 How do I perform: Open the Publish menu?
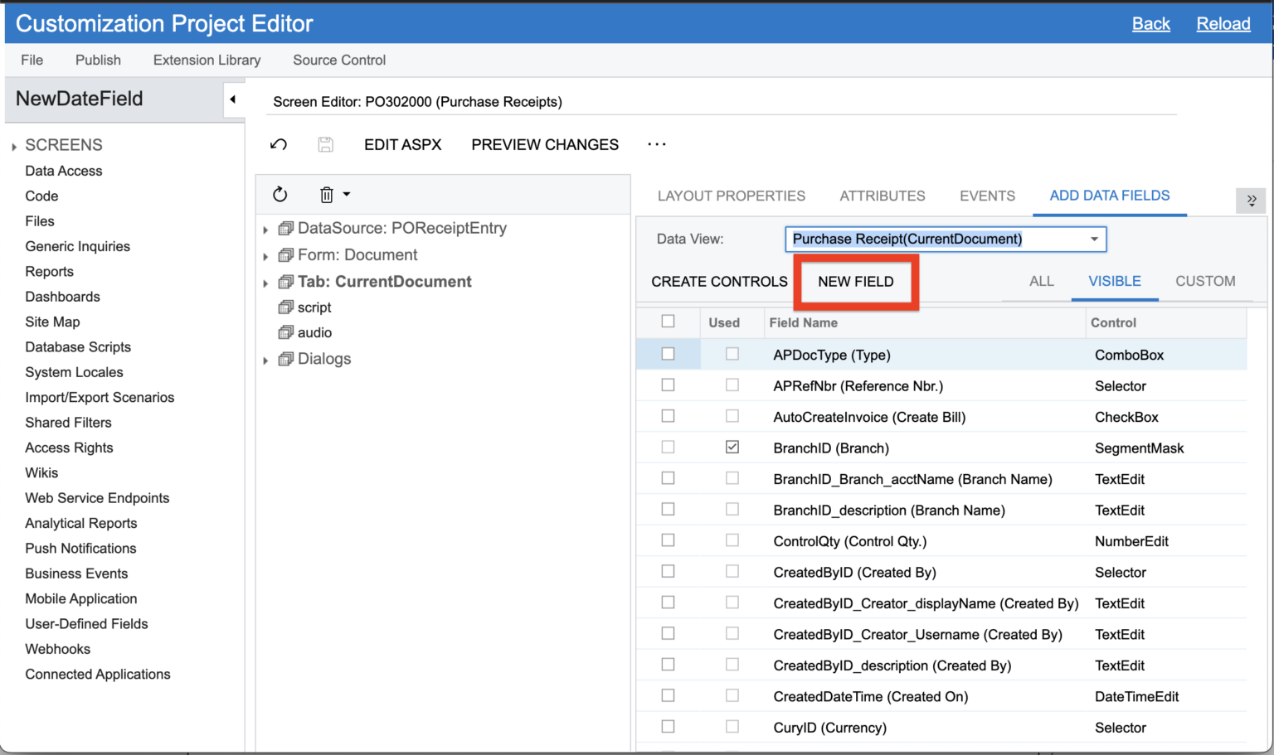tap(97, 60)
